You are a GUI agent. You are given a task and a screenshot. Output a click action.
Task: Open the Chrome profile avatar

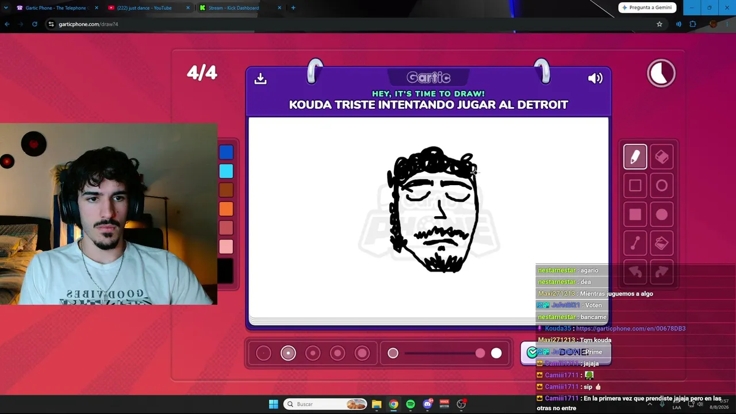713,24
